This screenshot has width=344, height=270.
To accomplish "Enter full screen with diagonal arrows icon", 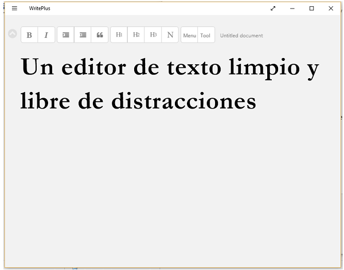I will click(273, 9).
